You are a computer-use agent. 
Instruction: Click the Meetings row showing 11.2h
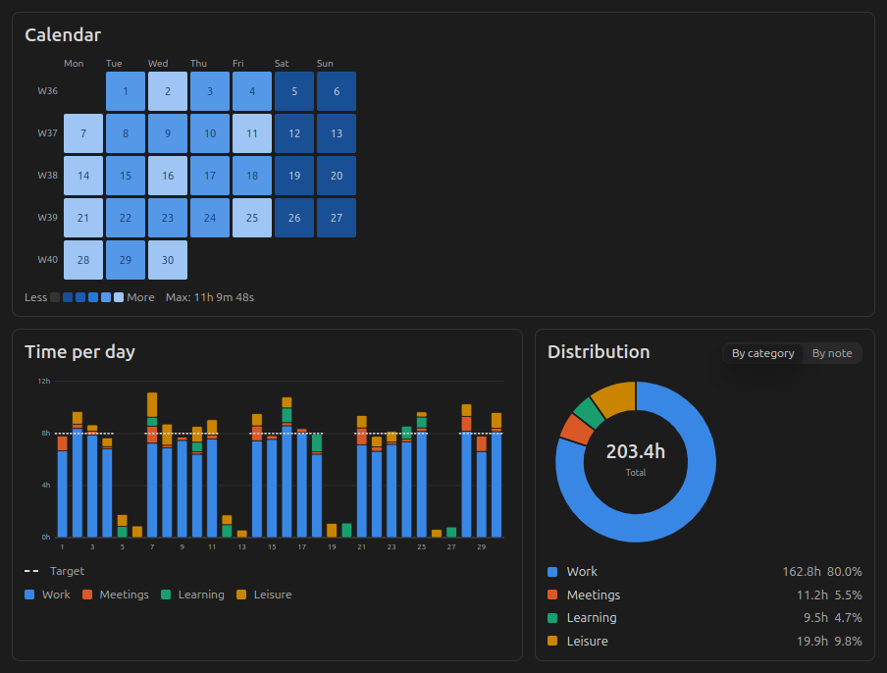click(704, 595)
